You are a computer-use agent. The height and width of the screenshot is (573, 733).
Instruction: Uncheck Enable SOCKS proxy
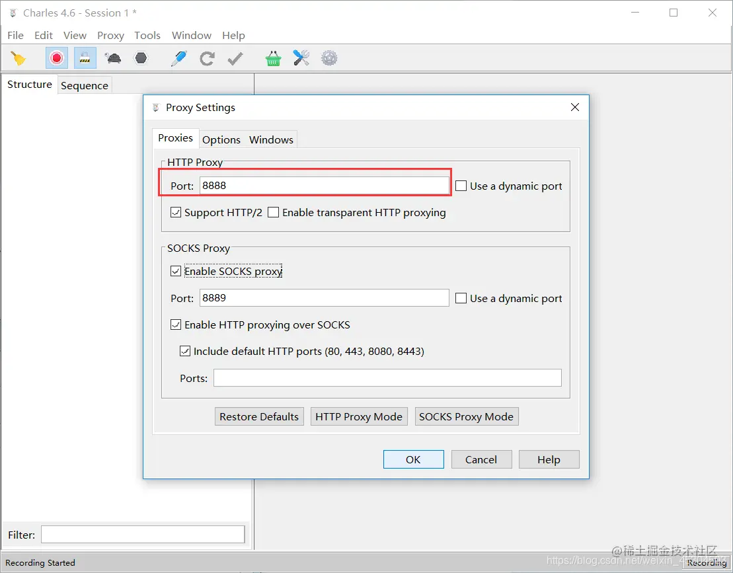click(176, 272)
